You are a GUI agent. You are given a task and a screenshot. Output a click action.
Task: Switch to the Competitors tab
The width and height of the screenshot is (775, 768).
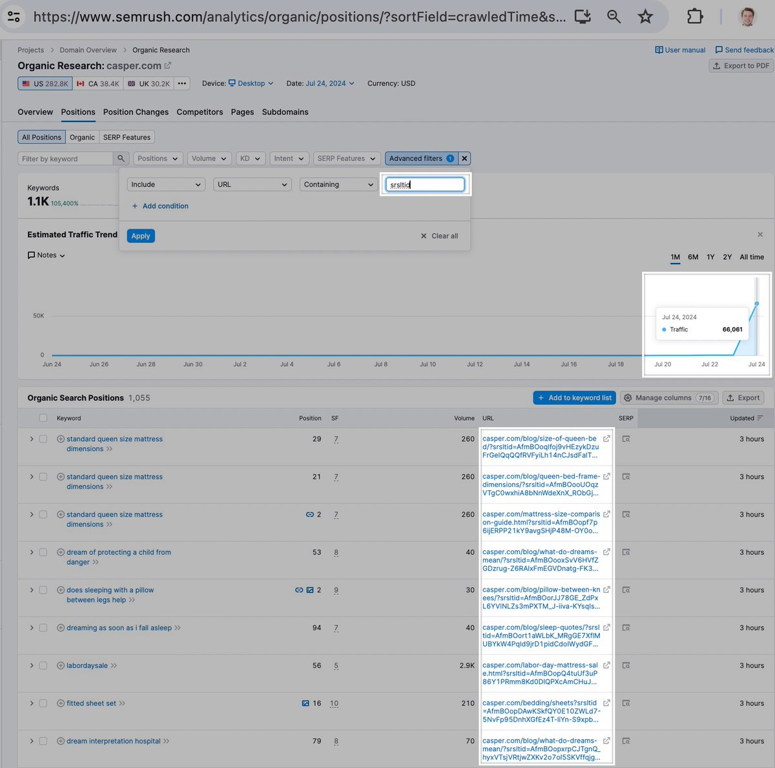click(200, 112)
